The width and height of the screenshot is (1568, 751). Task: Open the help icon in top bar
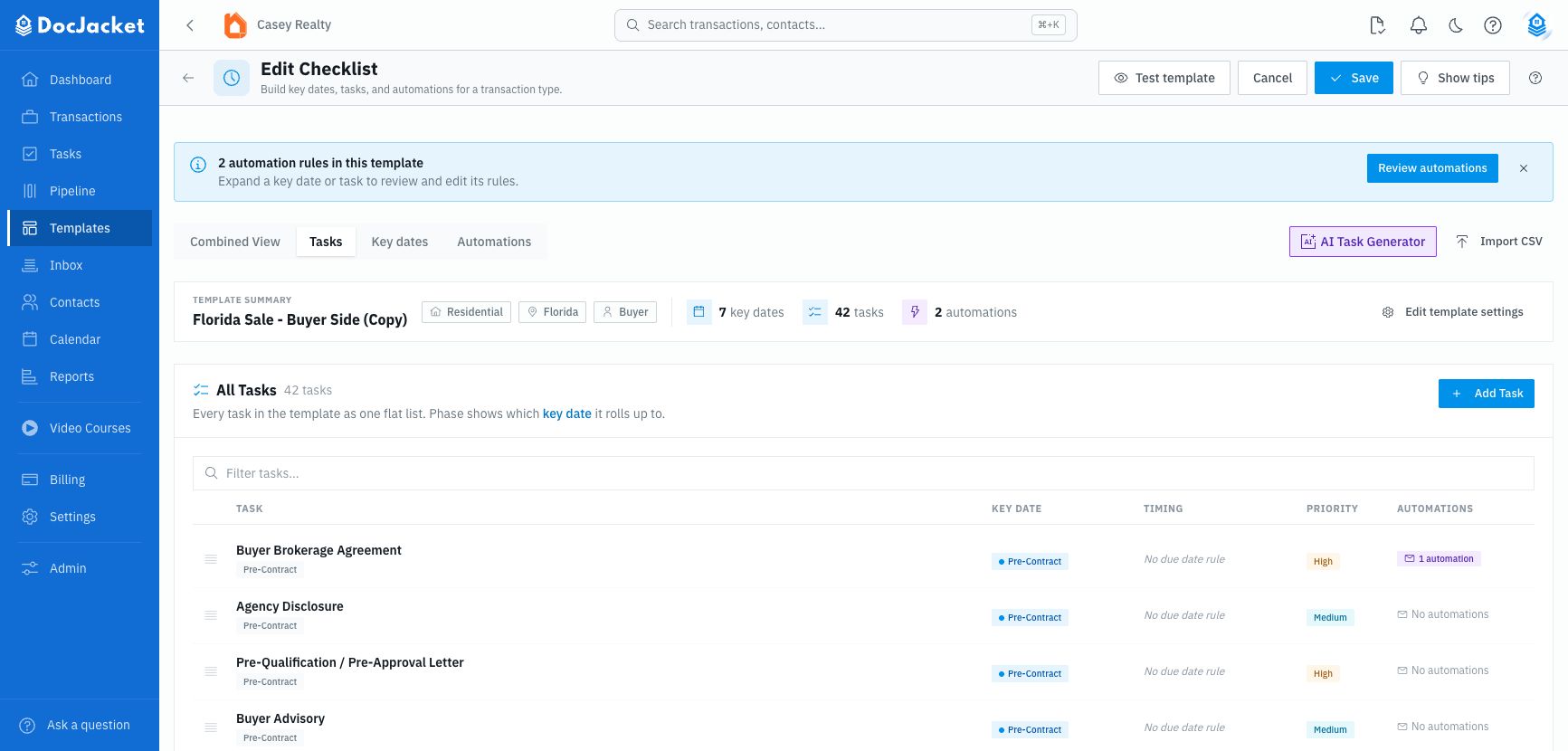(1493, 25)
